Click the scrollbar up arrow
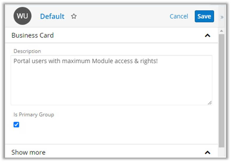The image size is (231, 162). point(222,31)
